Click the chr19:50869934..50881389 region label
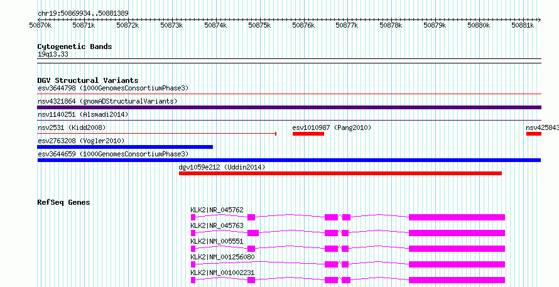The height and width of the screenshot is (287, 559). click(x=83, y=14)
